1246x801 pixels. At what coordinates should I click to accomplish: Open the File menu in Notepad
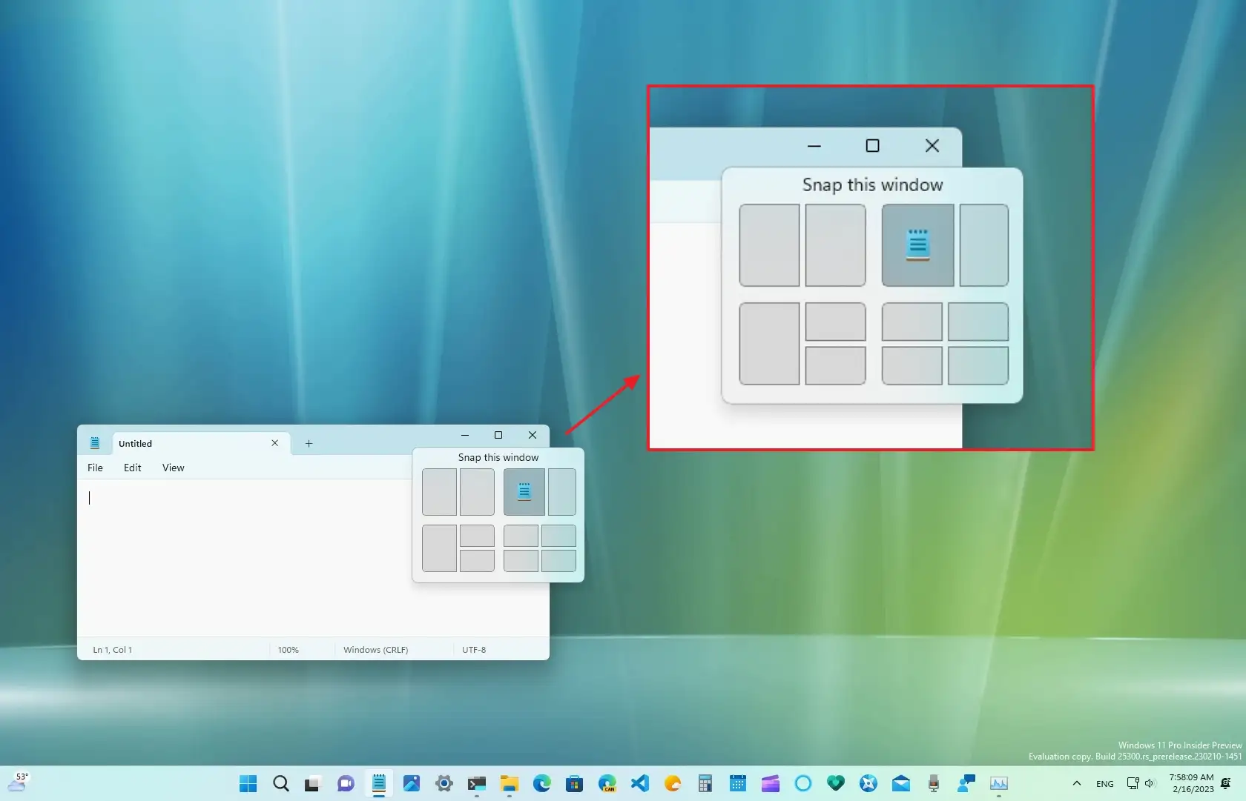click(95, 468)
